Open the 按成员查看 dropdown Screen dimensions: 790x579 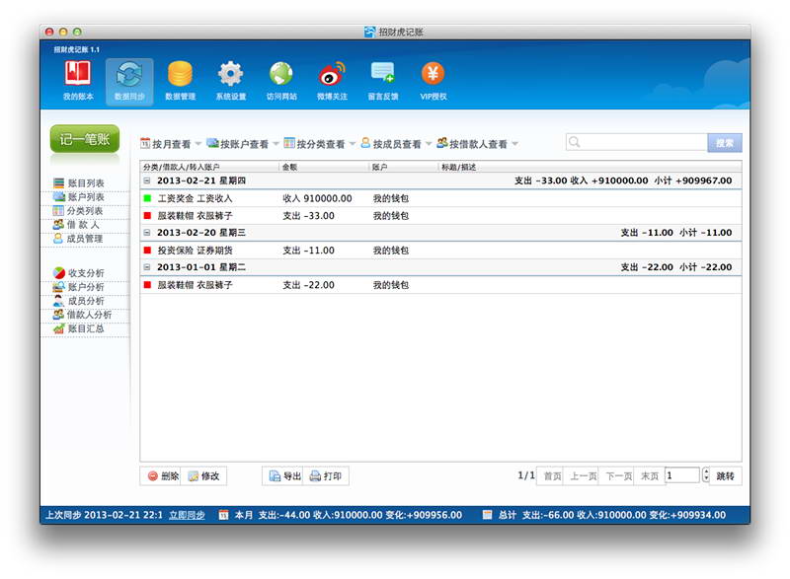click(x=396, y=144)
